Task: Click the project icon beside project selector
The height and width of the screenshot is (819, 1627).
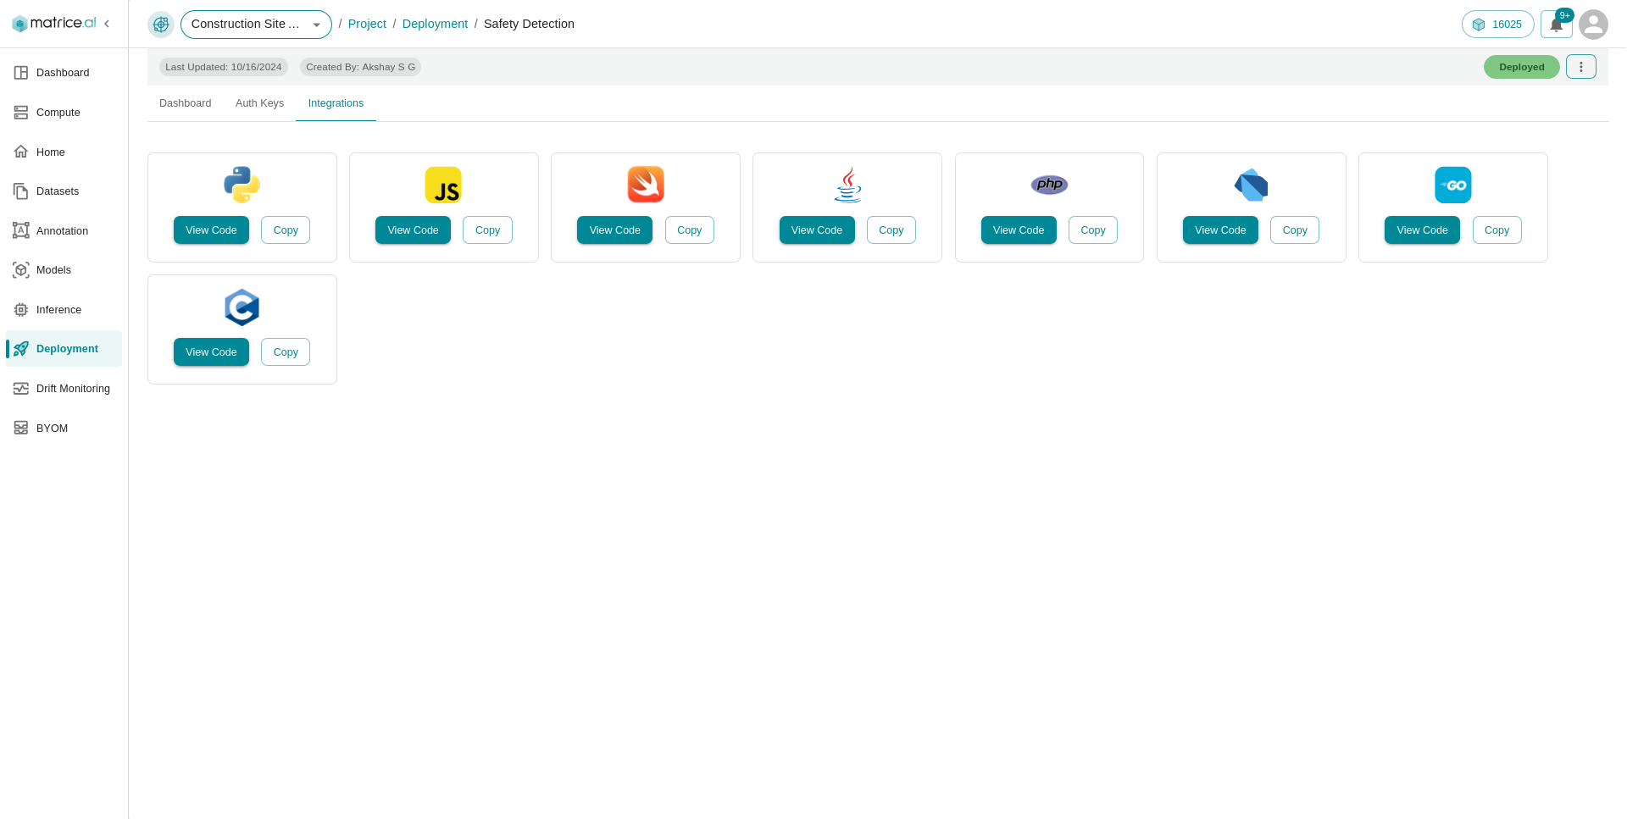Action: tap(161, 25)
